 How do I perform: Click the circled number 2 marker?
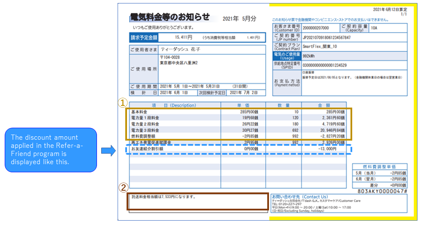(124, 188)
